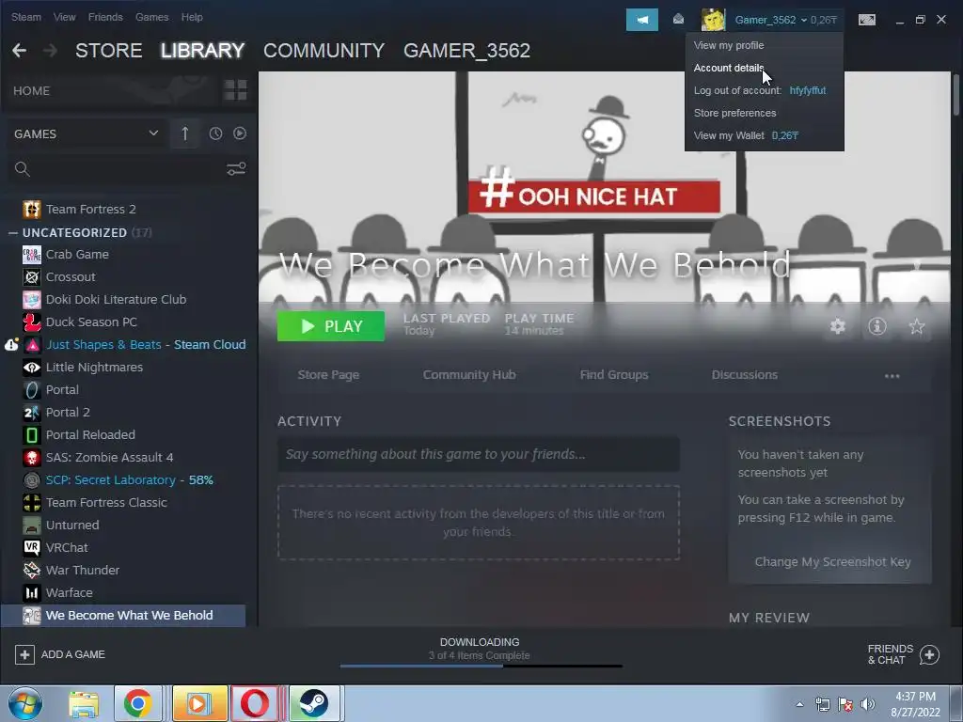Open the inbox envelope icon
Viewport: 963px width, 722px height.
pos(678,19)
